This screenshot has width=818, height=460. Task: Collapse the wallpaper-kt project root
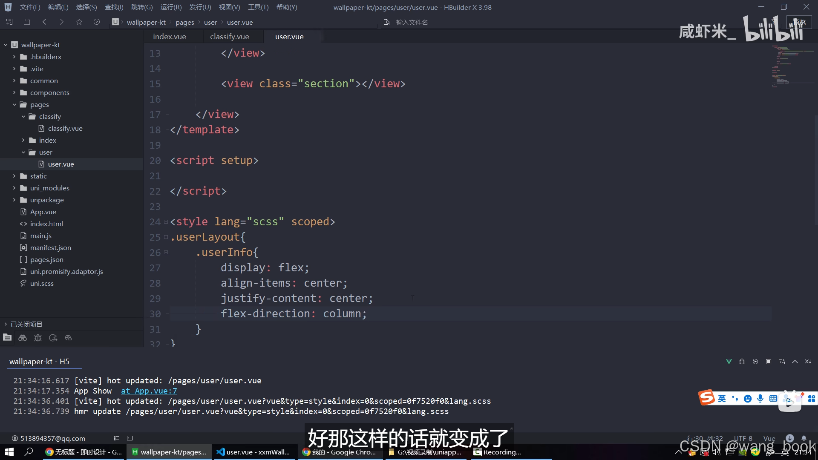coord(6,45)
